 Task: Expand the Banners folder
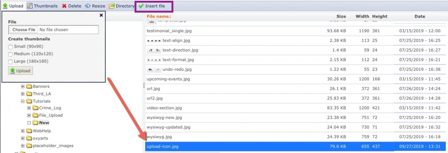pos(23,86)
